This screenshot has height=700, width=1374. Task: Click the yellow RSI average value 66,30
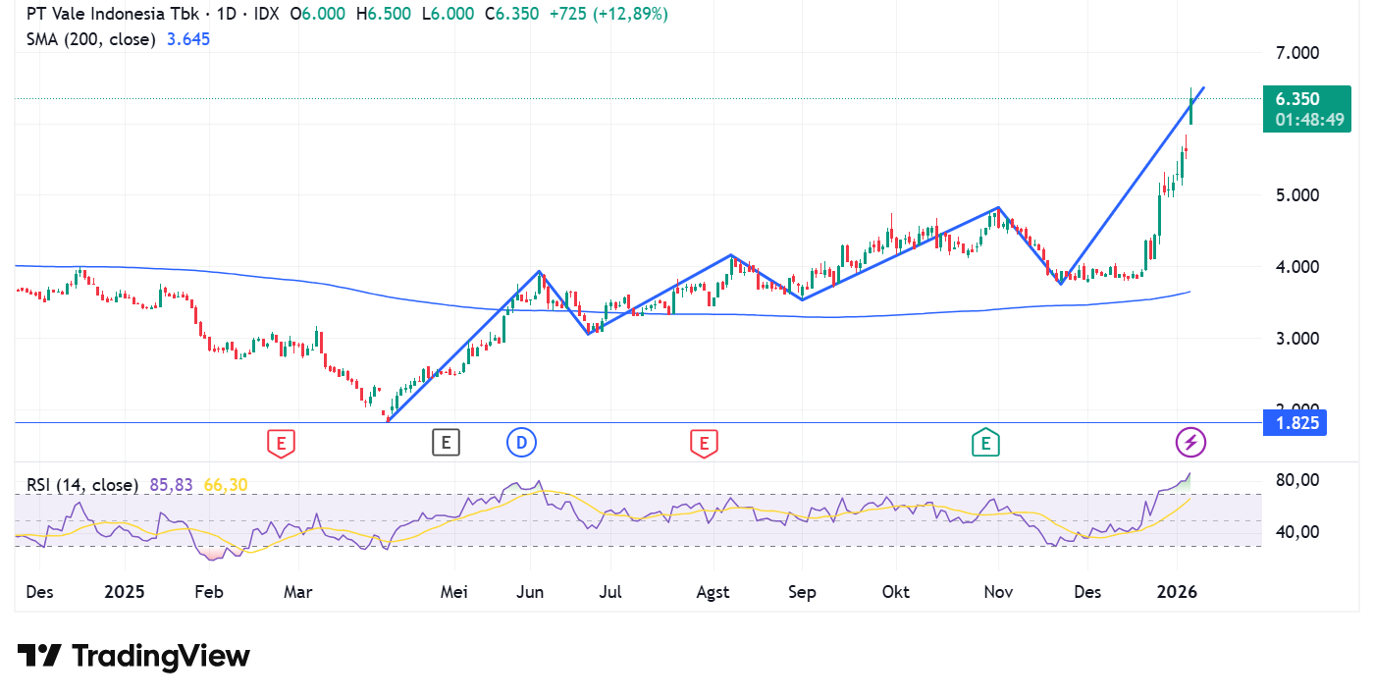point(225,484)
